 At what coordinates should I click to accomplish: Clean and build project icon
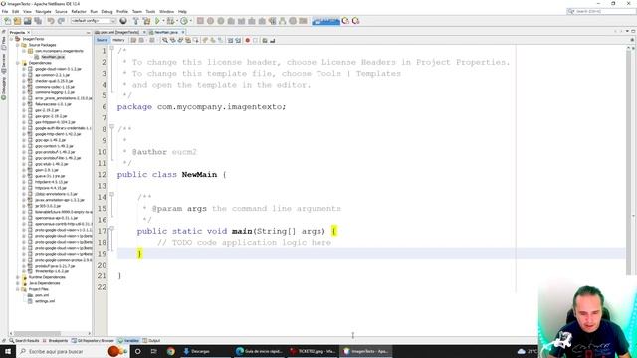pyautogui.click(x=146, y=21)
